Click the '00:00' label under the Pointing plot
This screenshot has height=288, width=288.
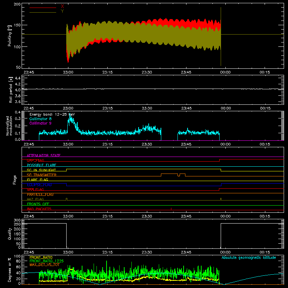(x=225, y=72)
